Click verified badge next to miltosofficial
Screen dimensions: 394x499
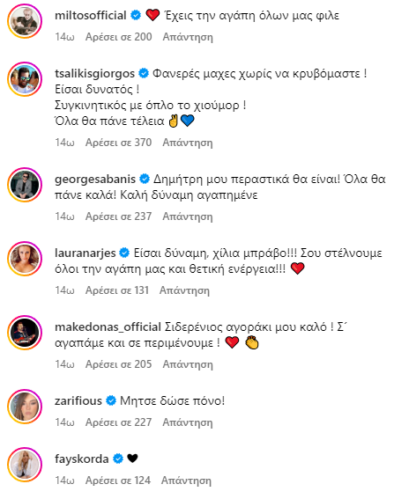(x=136, y=15)
